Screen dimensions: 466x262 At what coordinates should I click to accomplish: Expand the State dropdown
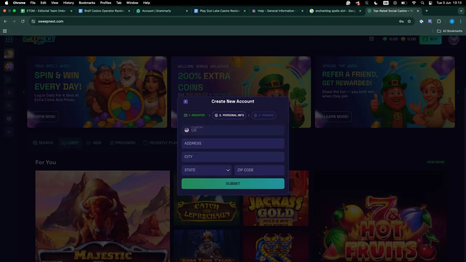(206, 170)
